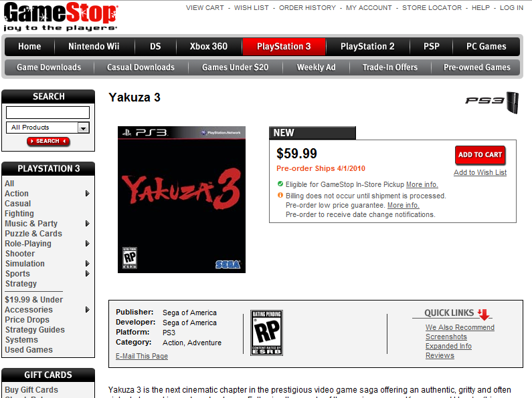Expand the Action category arrow

[x=87, y=194]
